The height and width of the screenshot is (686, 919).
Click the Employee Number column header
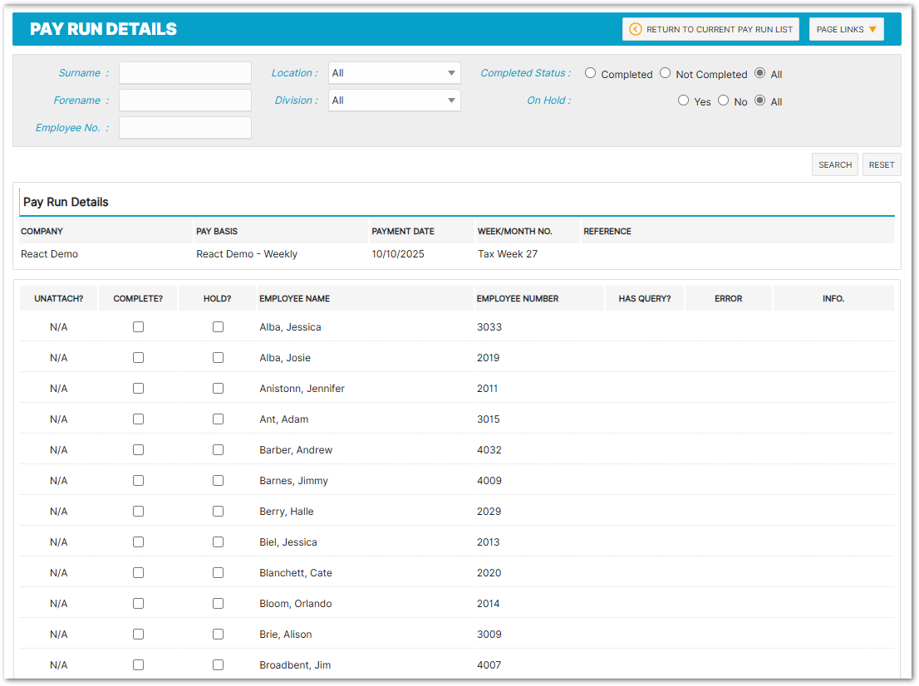tap(517, 298)
